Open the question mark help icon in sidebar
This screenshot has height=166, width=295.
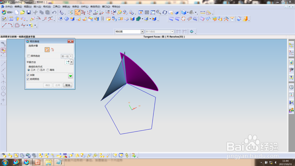(x=291, y=77)
